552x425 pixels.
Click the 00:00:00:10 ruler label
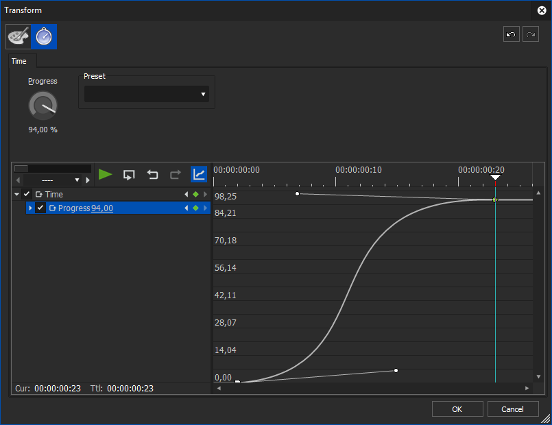click(359, 170)
